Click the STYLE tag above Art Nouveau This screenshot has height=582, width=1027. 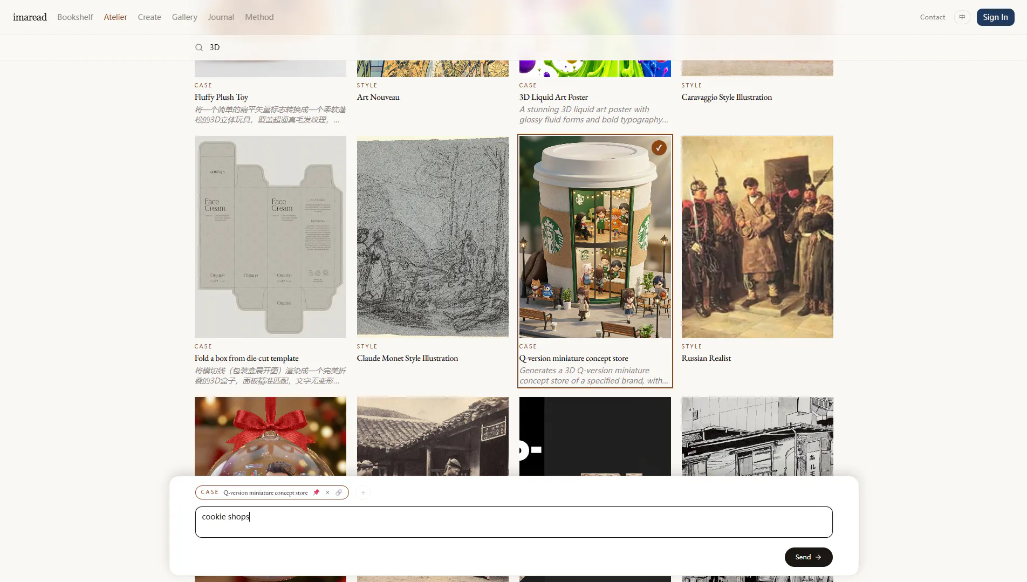pyautogui.click(x=367, y=85)
